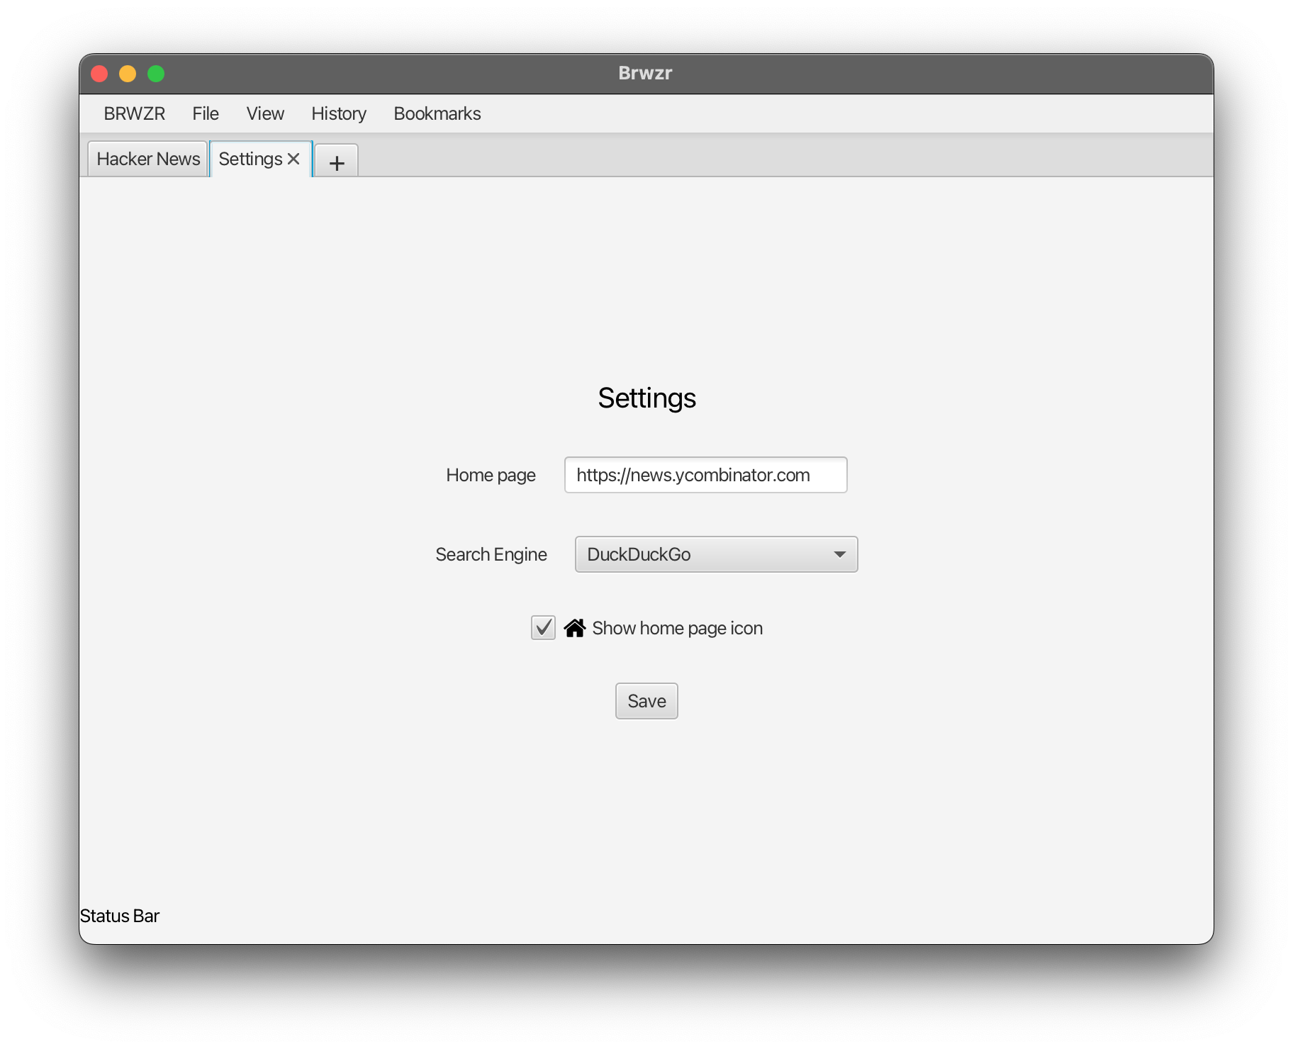Click inside the Home page URL field
The width and height of the screenshot is (1293, 1049).
pos(705,475)
